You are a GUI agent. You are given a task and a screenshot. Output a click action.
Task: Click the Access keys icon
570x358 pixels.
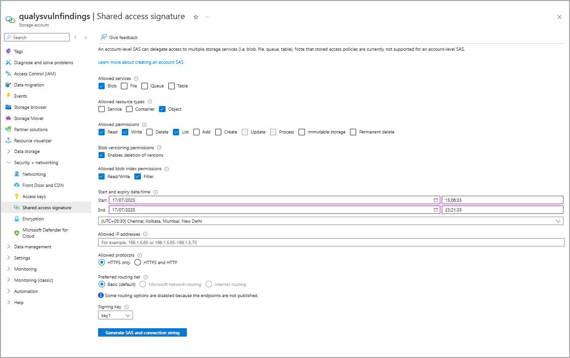(x=17, y=196)
